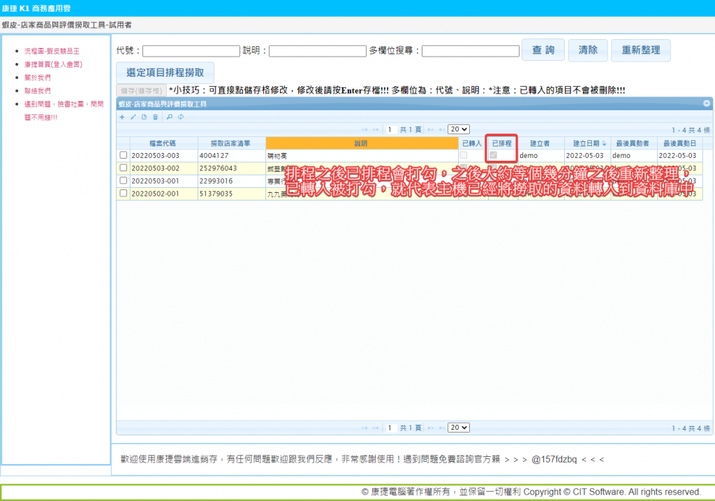Check the row checkbox for 20220503-003
This screenshot has width=715, height=501.
click(x=124, y=155)
